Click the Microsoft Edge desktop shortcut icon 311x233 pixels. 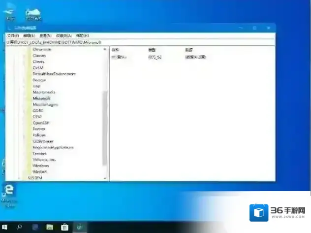point(8,191)
